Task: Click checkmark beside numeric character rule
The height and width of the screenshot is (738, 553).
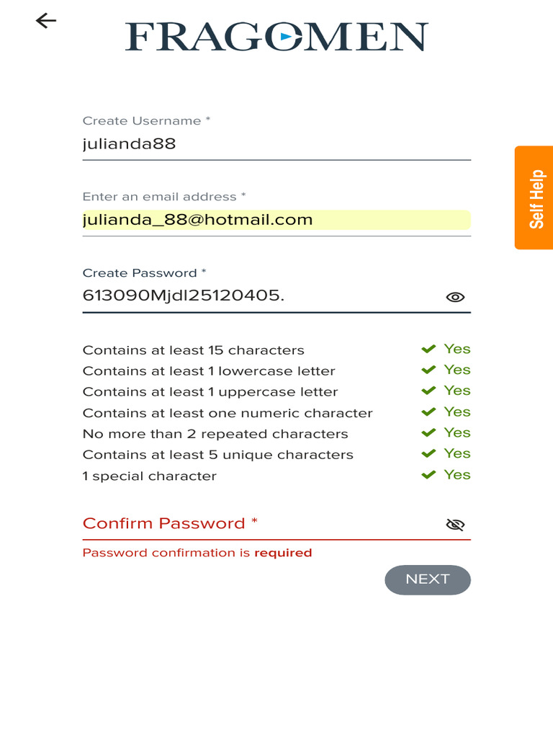Action: pos(428,412)
